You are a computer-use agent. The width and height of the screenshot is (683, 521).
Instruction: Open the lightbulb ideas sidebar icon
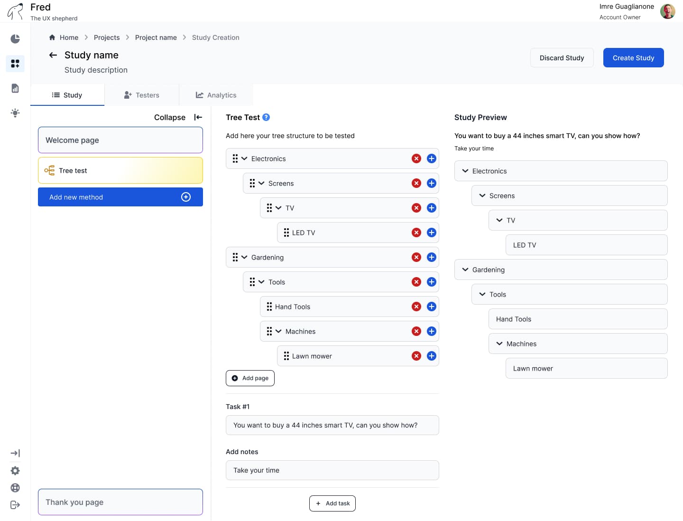coord(15,113)
